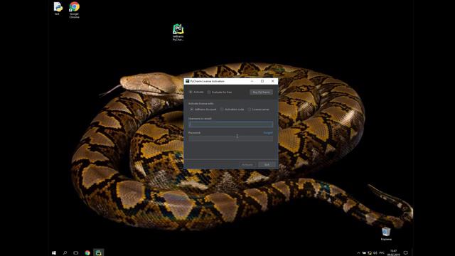This screenshot has width=455, height=256.
Task: Follow the Forgot password link
Action: click(268, 133)
